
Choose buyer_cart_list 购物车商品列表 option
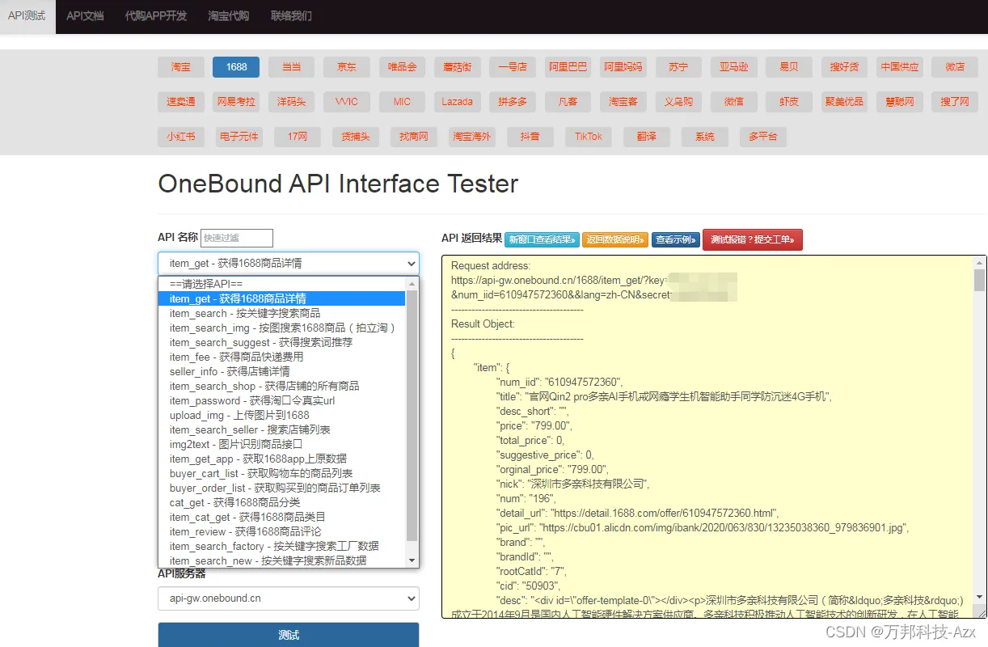[282, 473]
